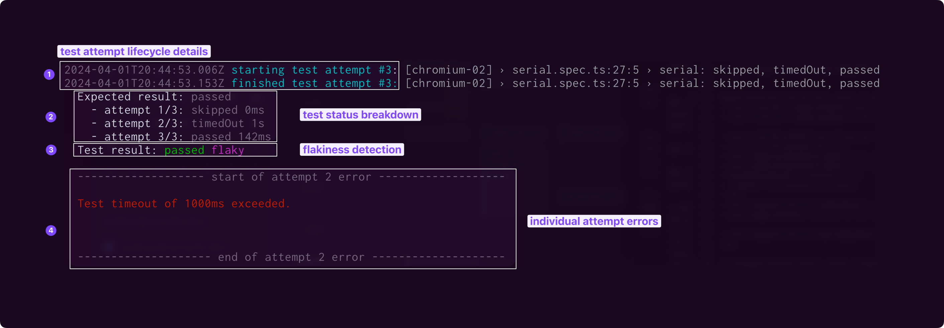Click the 'start of attempt 2 error' divider
This screenshot has width=944, height=328.
click(x=291, y=177)
